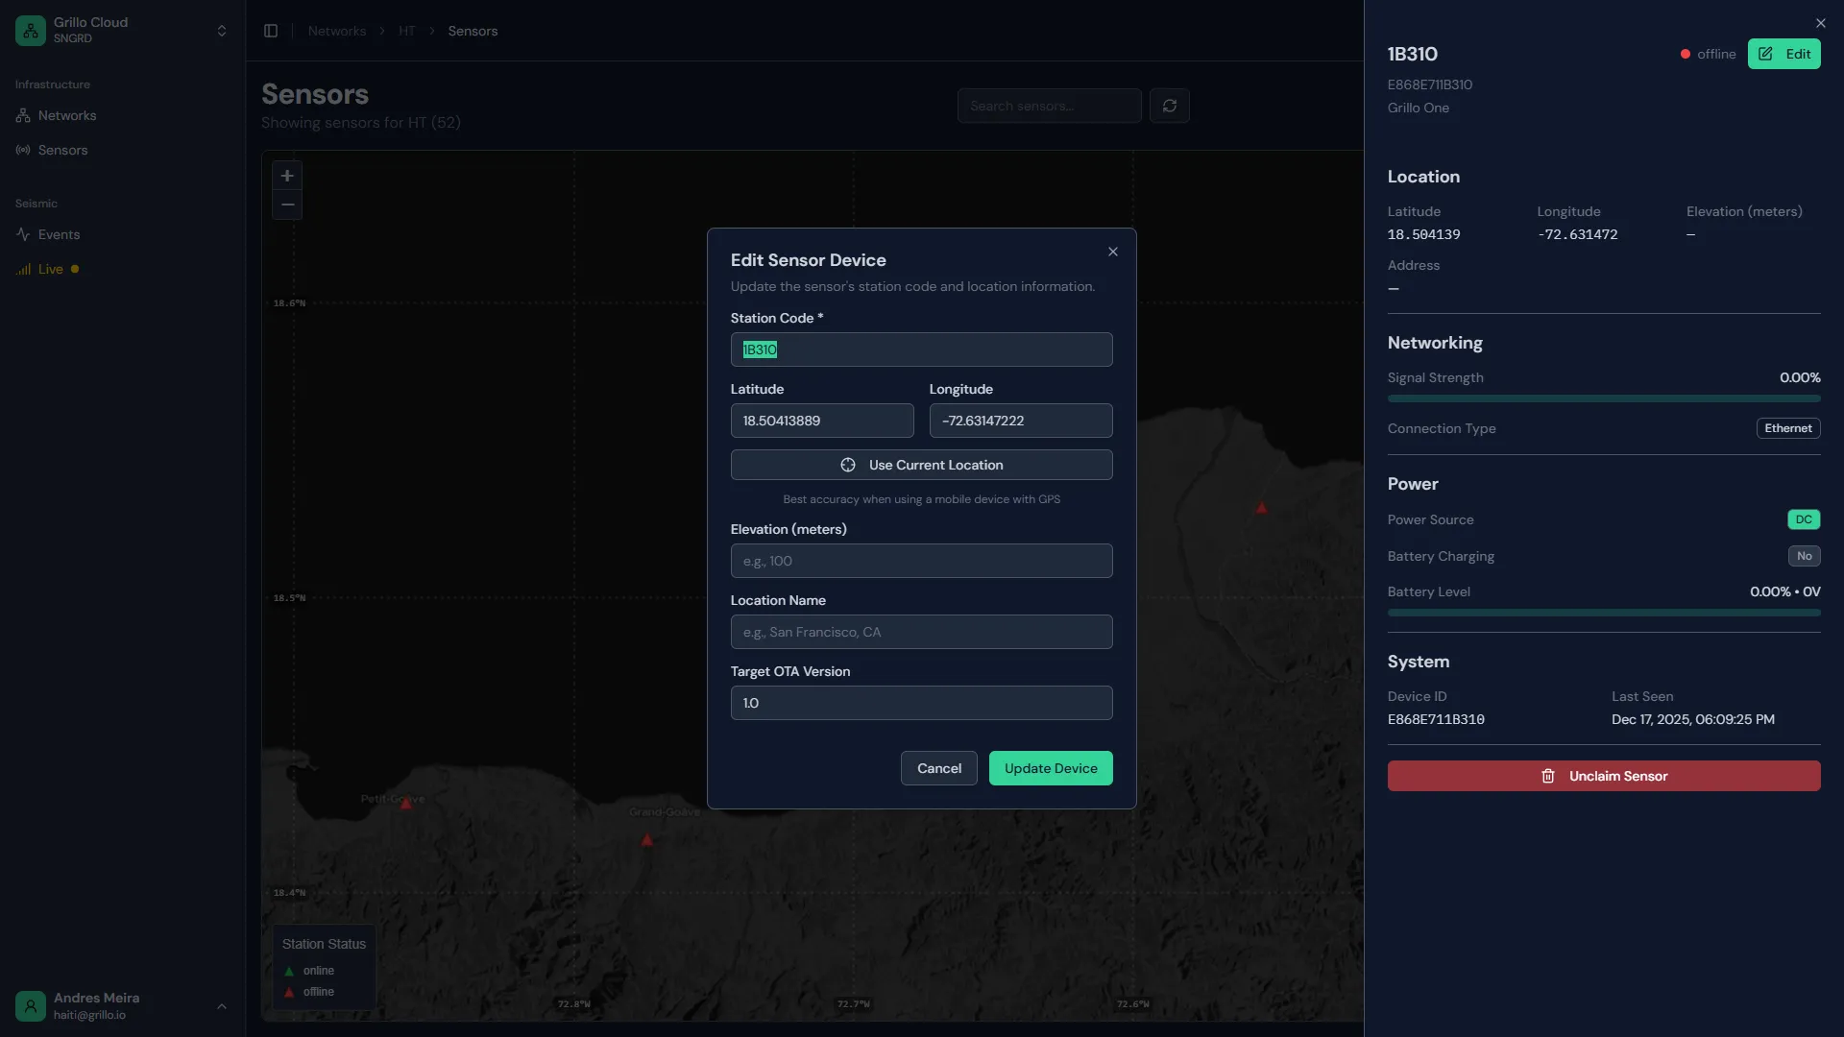Image resolution: width=1844 pixels, height=1037 pixels.
Task: Expand the Grillo Cloud organization switcher
Action: pos(222,31)
